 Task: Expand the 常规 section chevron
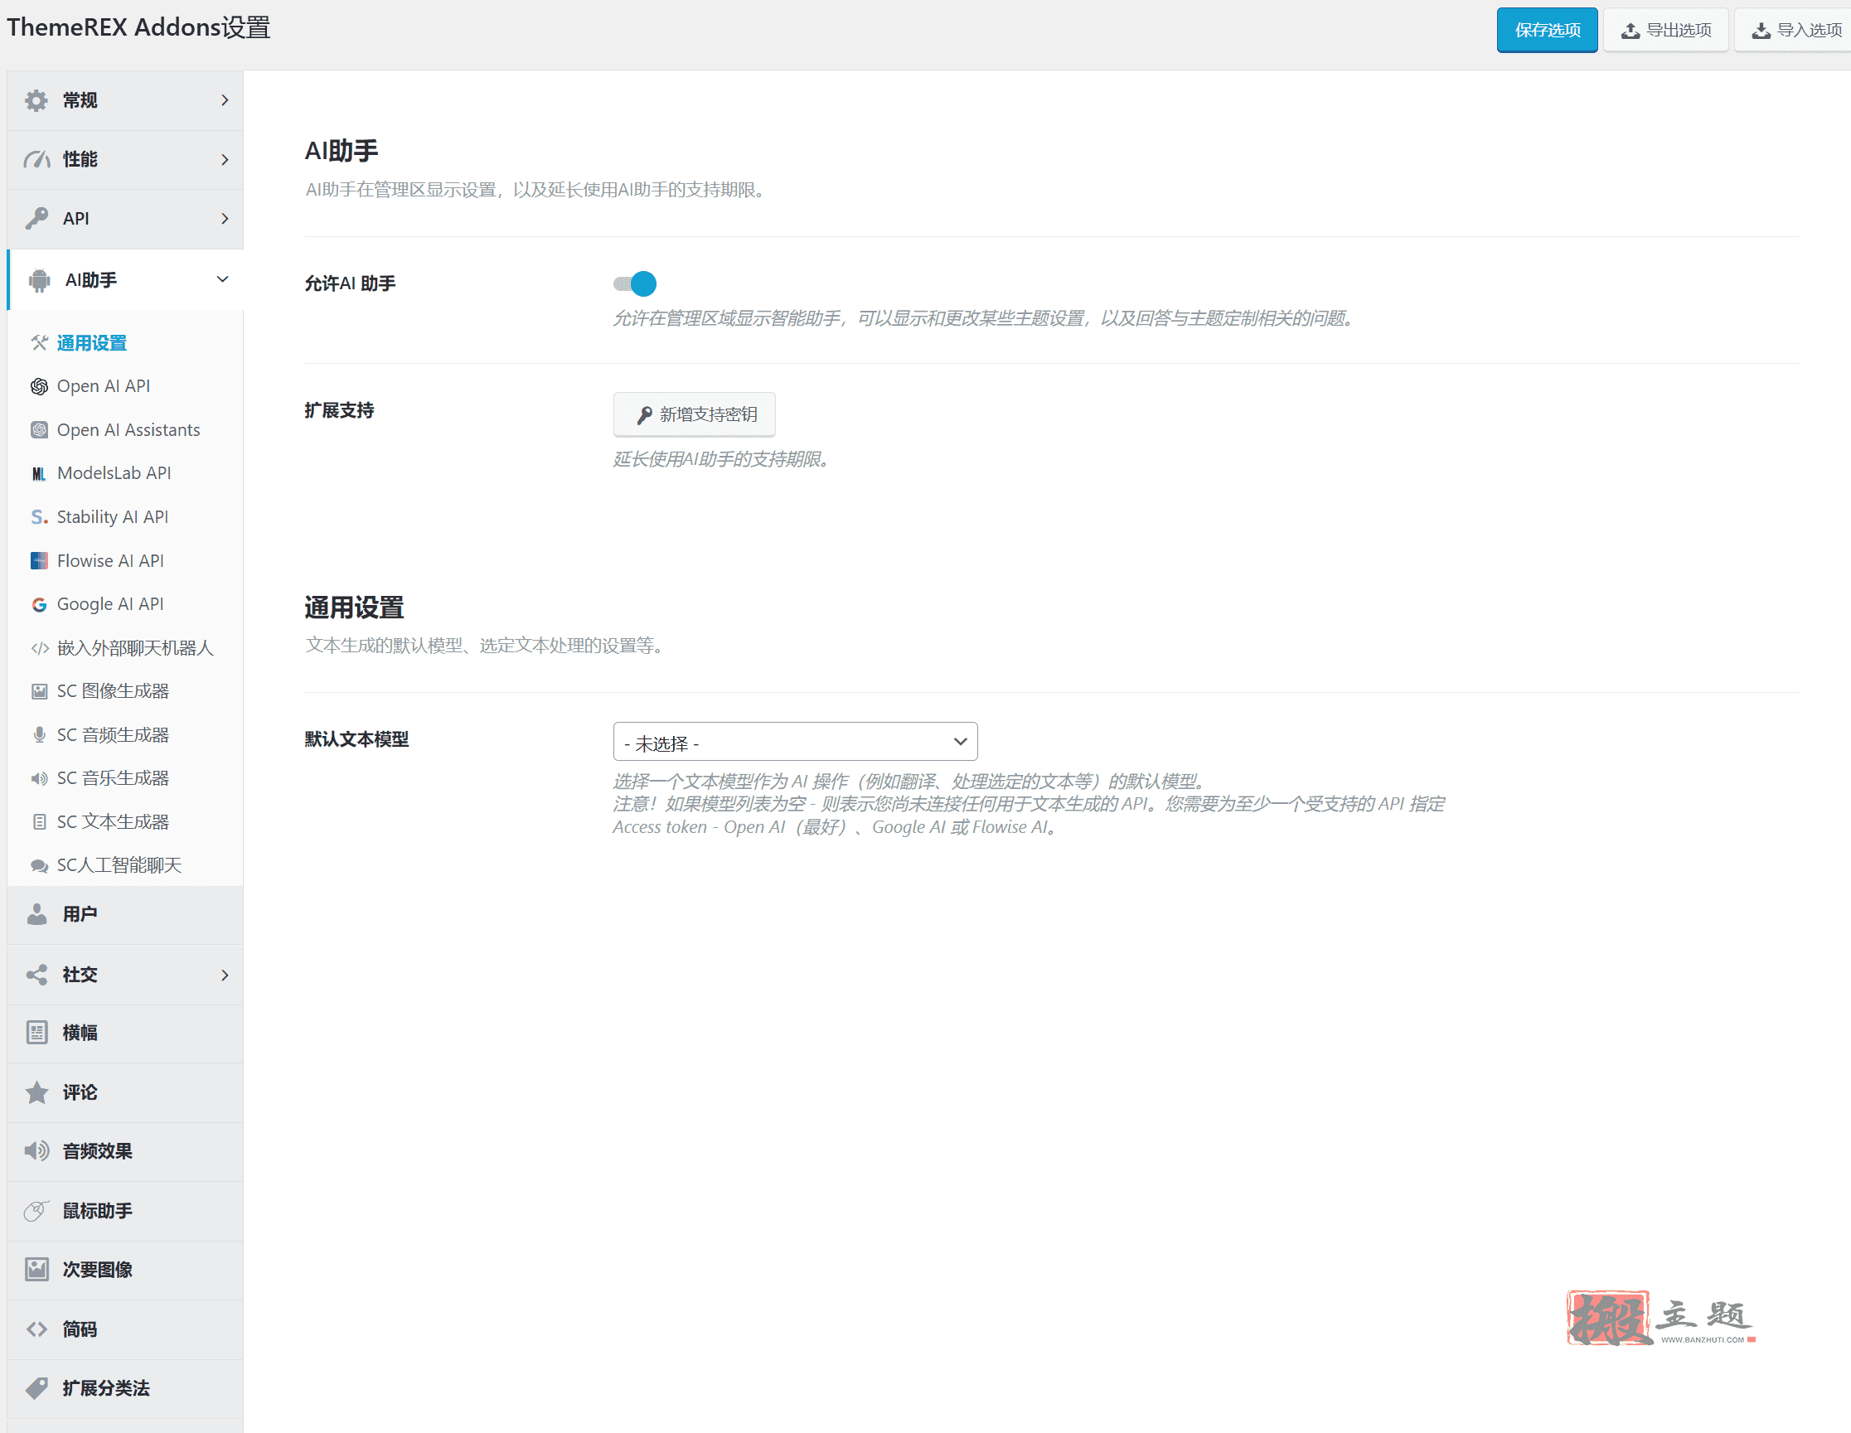225,101
